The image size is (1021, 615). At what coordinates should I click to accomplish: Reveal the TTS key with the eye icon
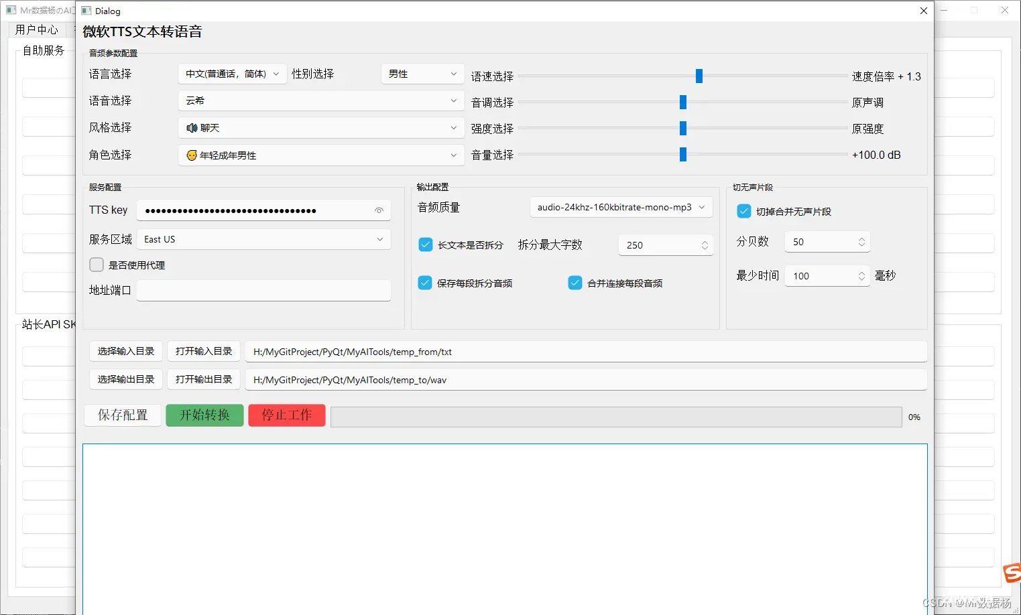click(379, 210)
